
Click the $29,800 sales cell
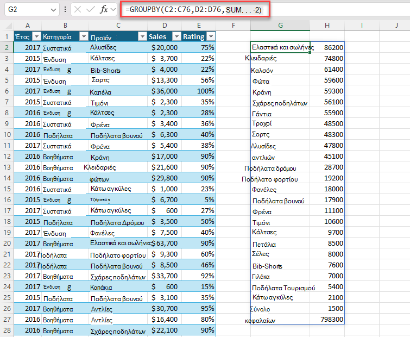pos(165,178)
